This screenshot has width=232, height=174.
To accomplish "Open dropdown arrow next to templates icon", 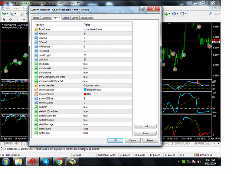I will click(185, 14).
